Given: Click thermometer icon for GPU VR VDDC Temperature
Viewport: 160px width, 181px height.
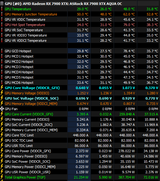Looking at the screenshot, I should click(x=2, y=19).
